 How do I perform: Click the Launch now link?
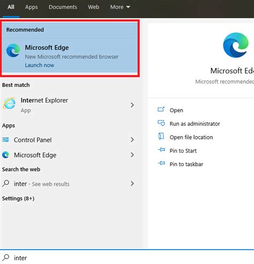[40, 65]
